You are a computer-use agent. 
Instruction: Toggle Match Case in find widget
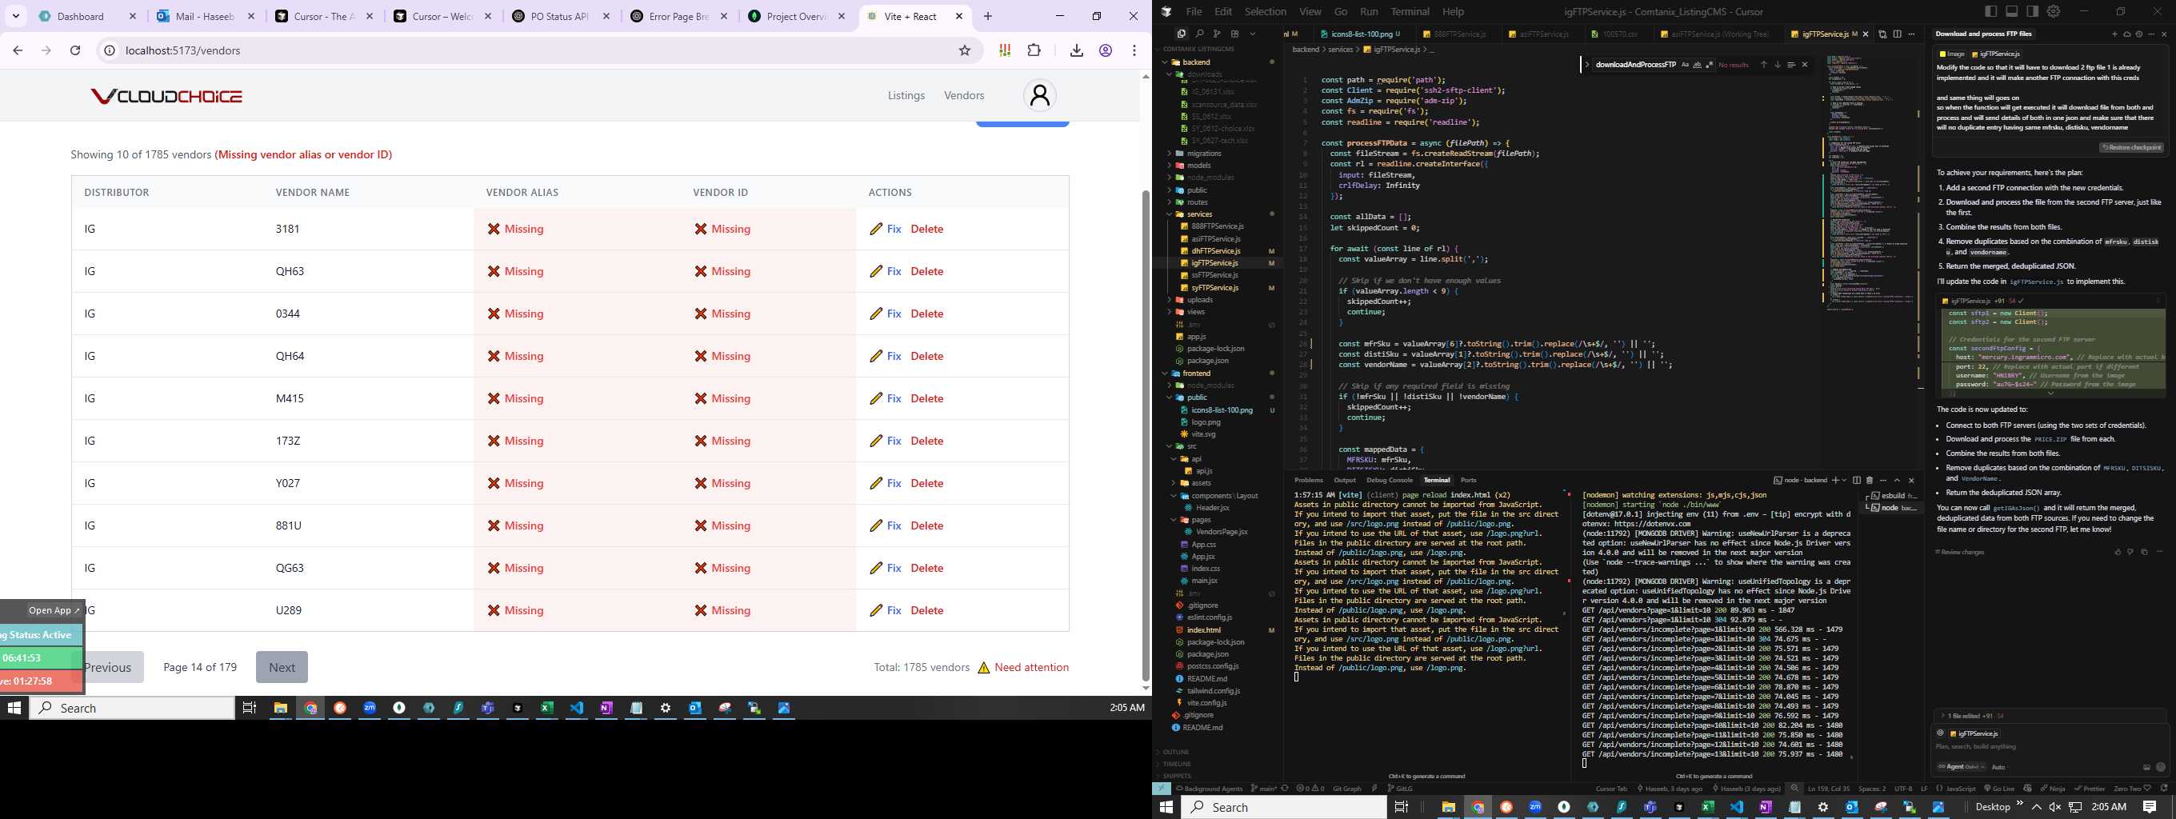coord(1686,65)
